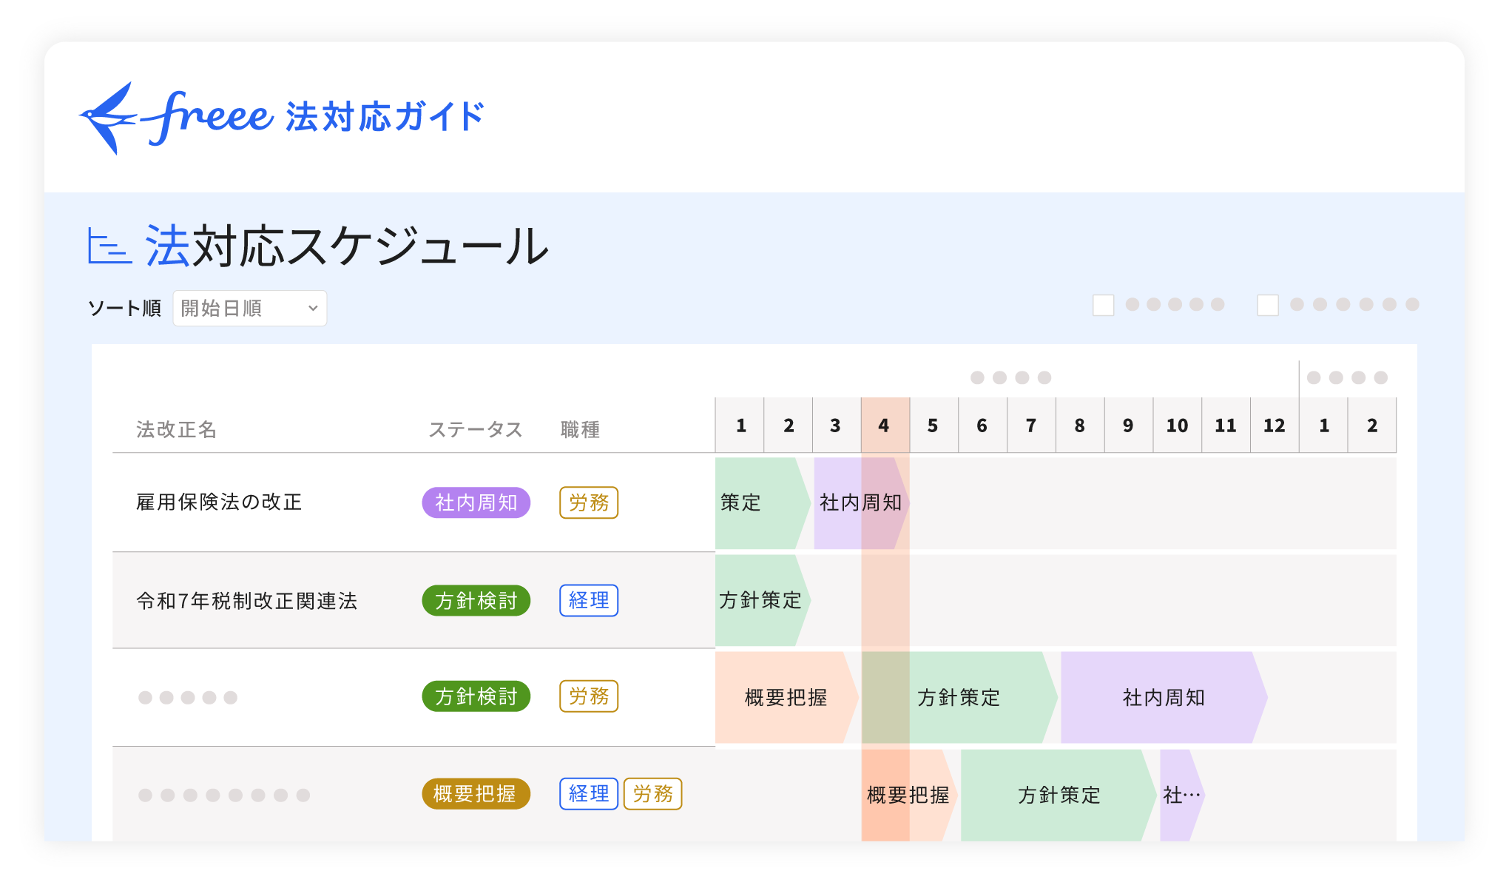Click the Gantt chart schedule icon
This screenshot has height=888, width=1509.
click(109, 246)
